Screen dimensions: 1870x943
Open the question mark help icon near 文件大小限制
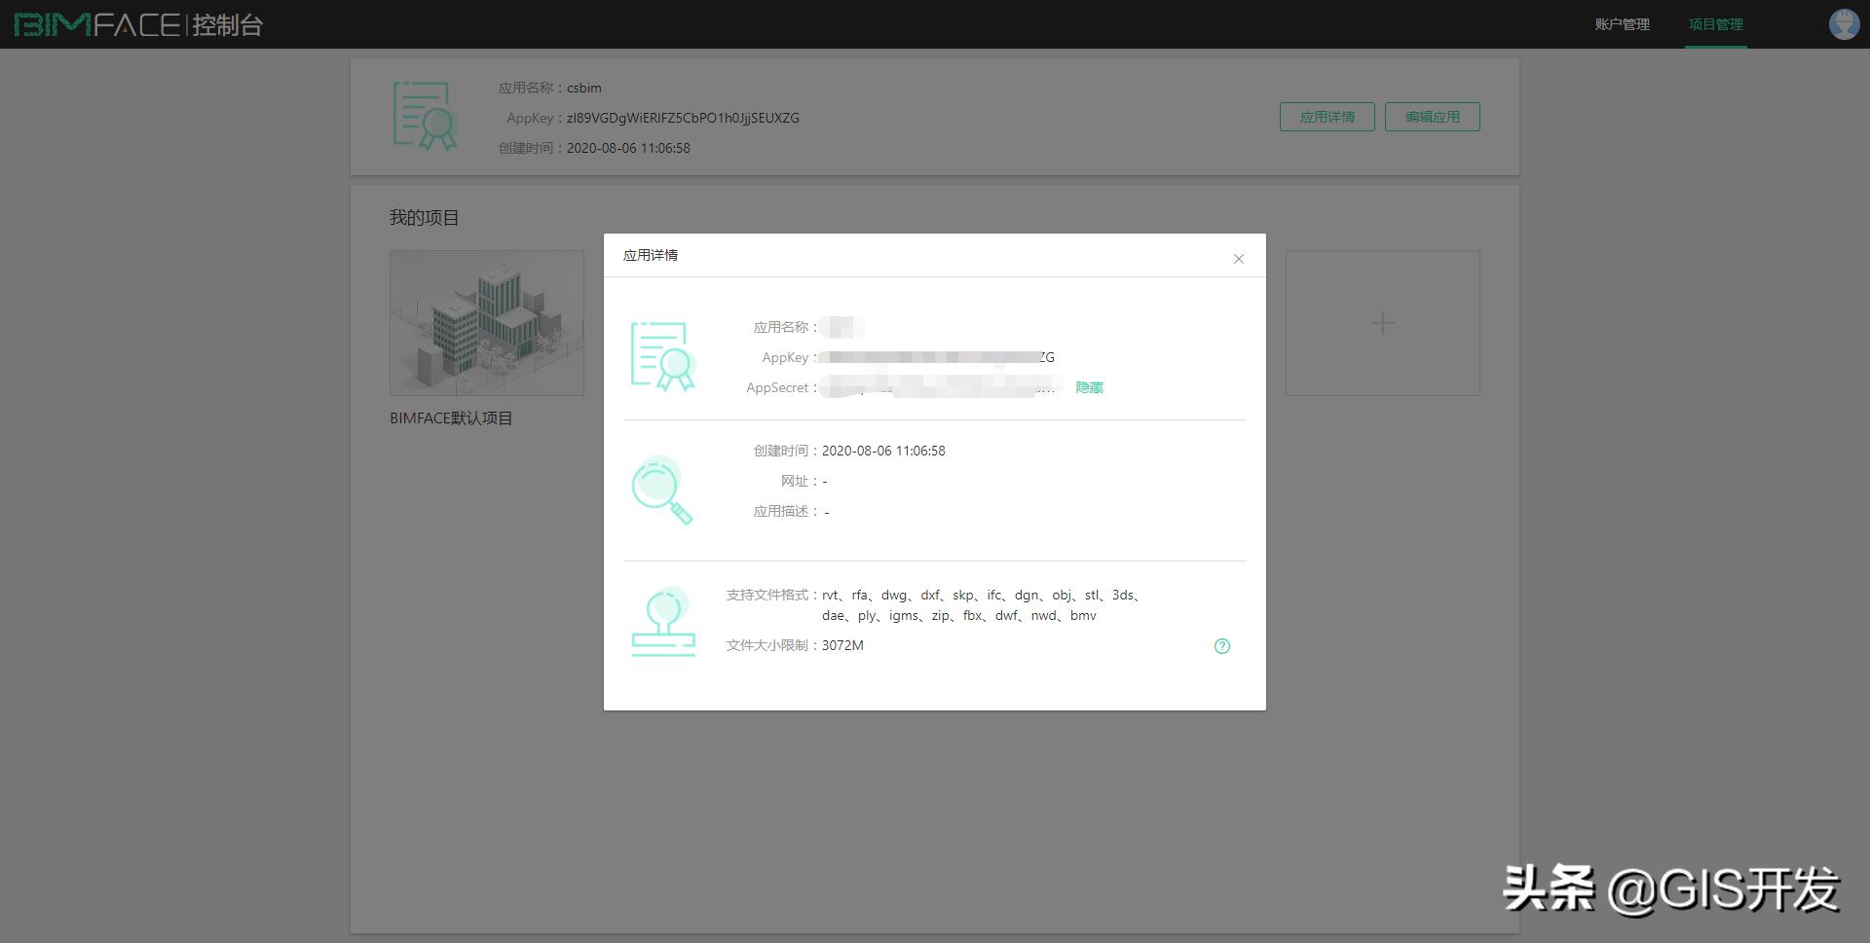pyautogui.click(x=1222, y=645)
